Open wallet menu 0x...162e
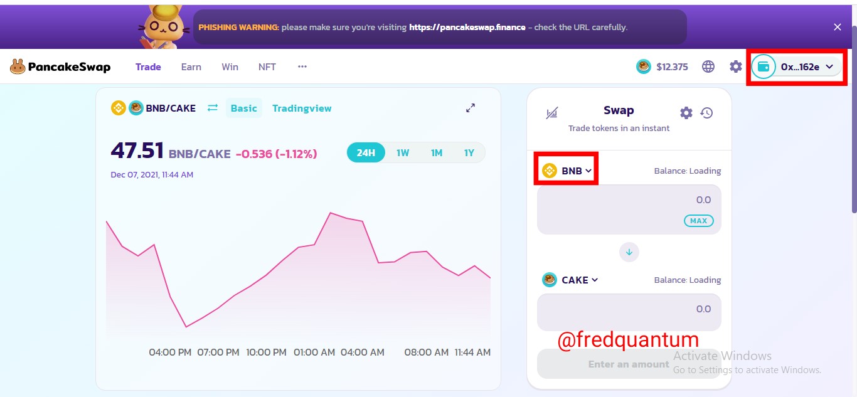The width and height of the screenshot is (857, 397). click(x=797, y=66)
